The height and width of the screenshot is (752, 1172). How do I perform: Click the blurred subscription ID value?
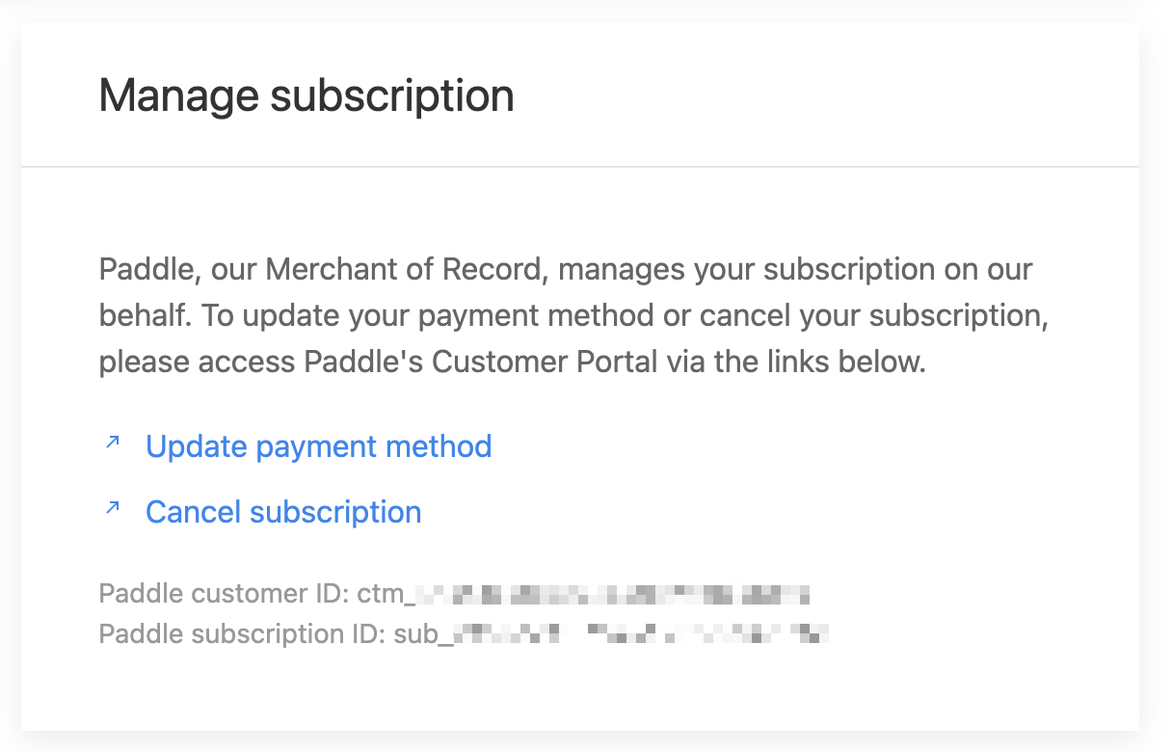click(x=641, y=634)
